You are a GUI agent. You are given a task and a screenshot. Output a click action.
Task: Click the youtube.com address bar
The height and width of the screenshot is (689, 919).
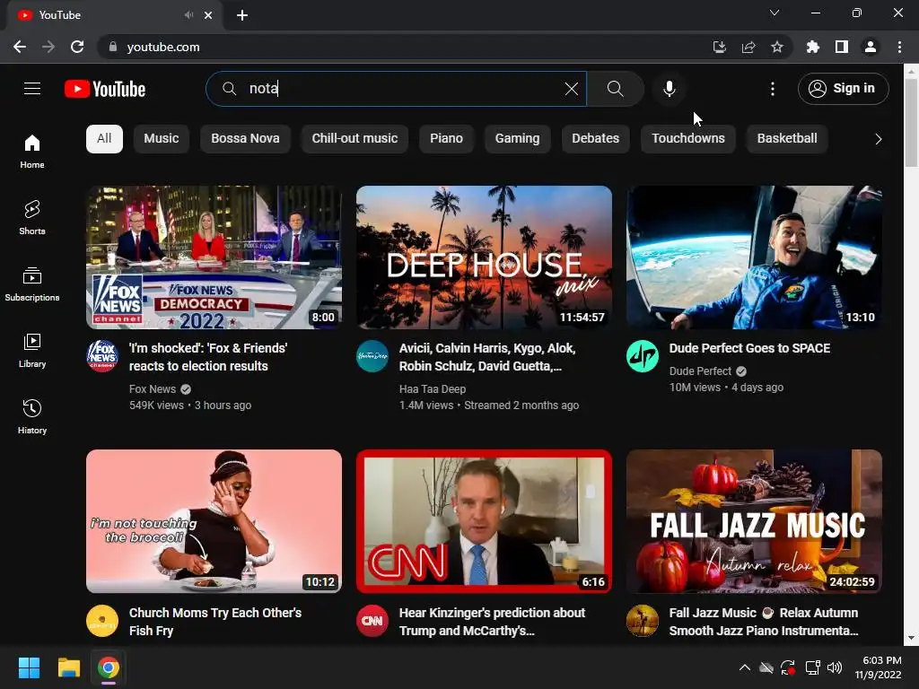(405, 47)
